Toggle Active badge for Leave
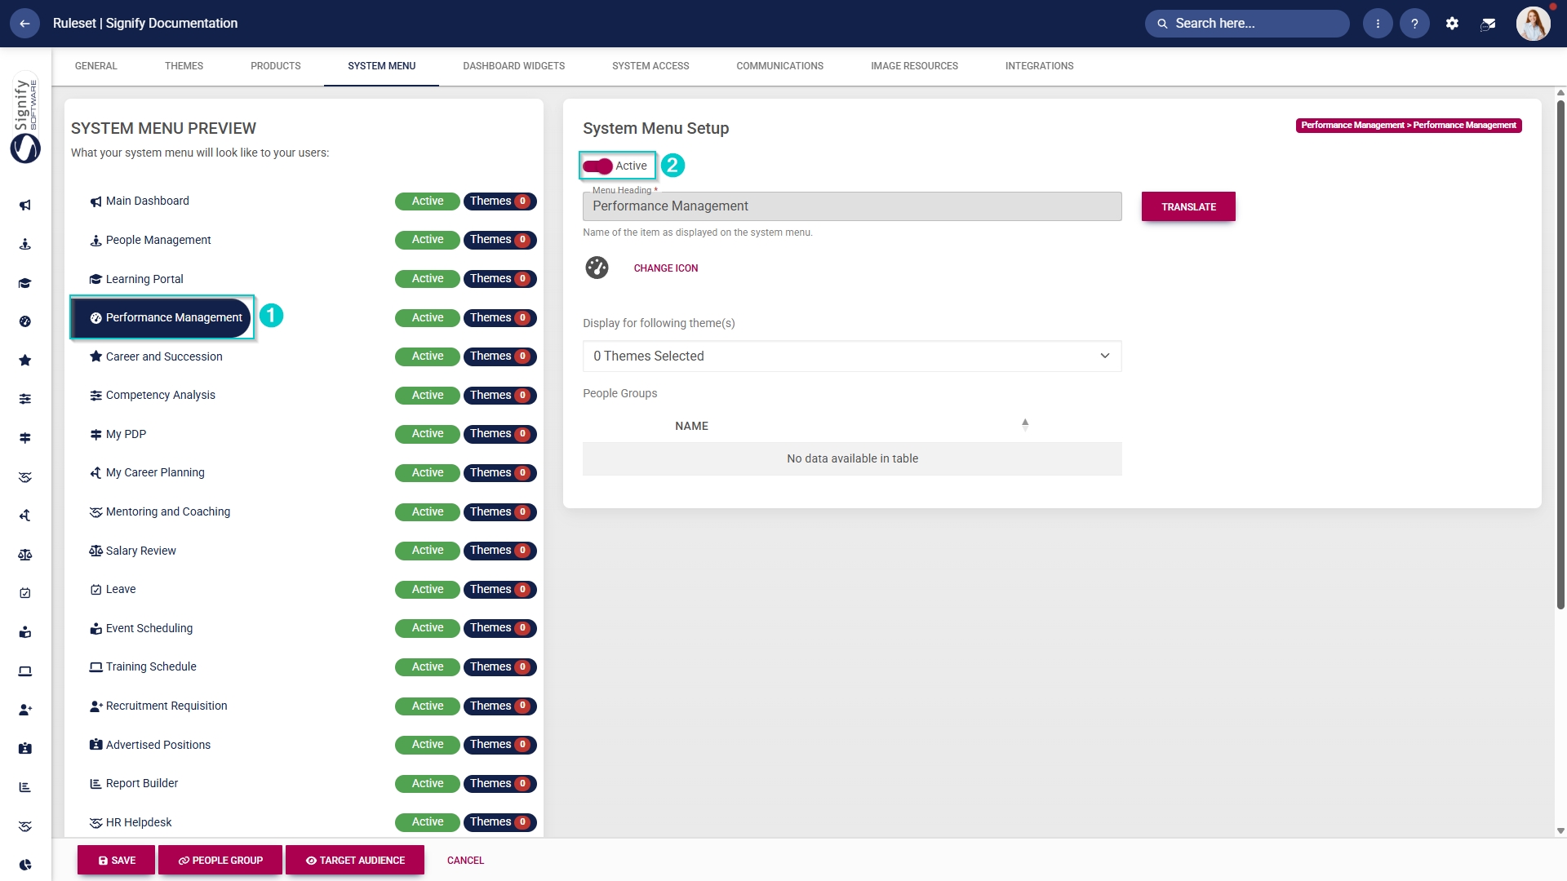 428,590
